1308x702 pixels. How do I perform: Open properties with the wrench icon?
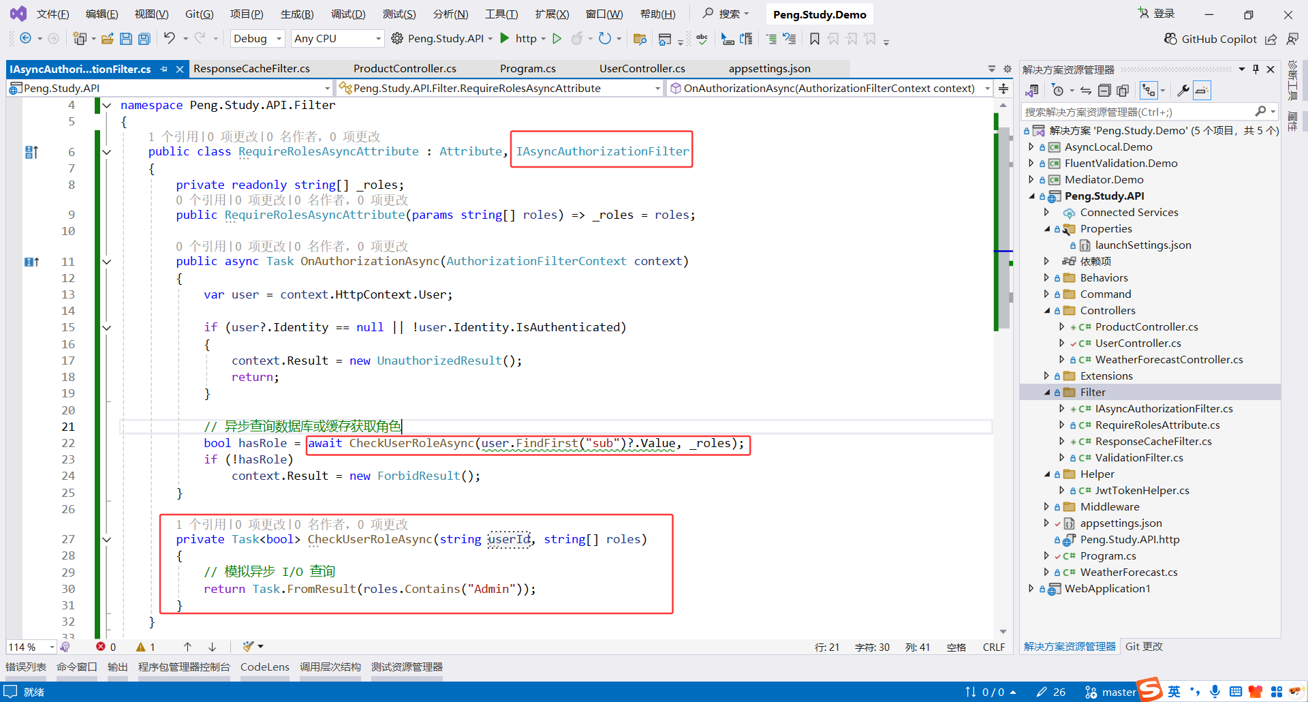pyautogui.click(x=1183, y=90)
